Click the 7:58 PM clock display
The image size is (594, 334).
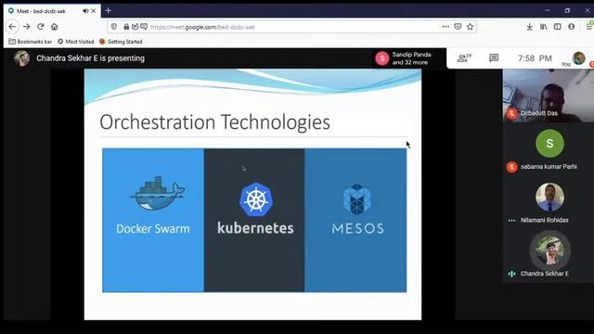point(535,58)
